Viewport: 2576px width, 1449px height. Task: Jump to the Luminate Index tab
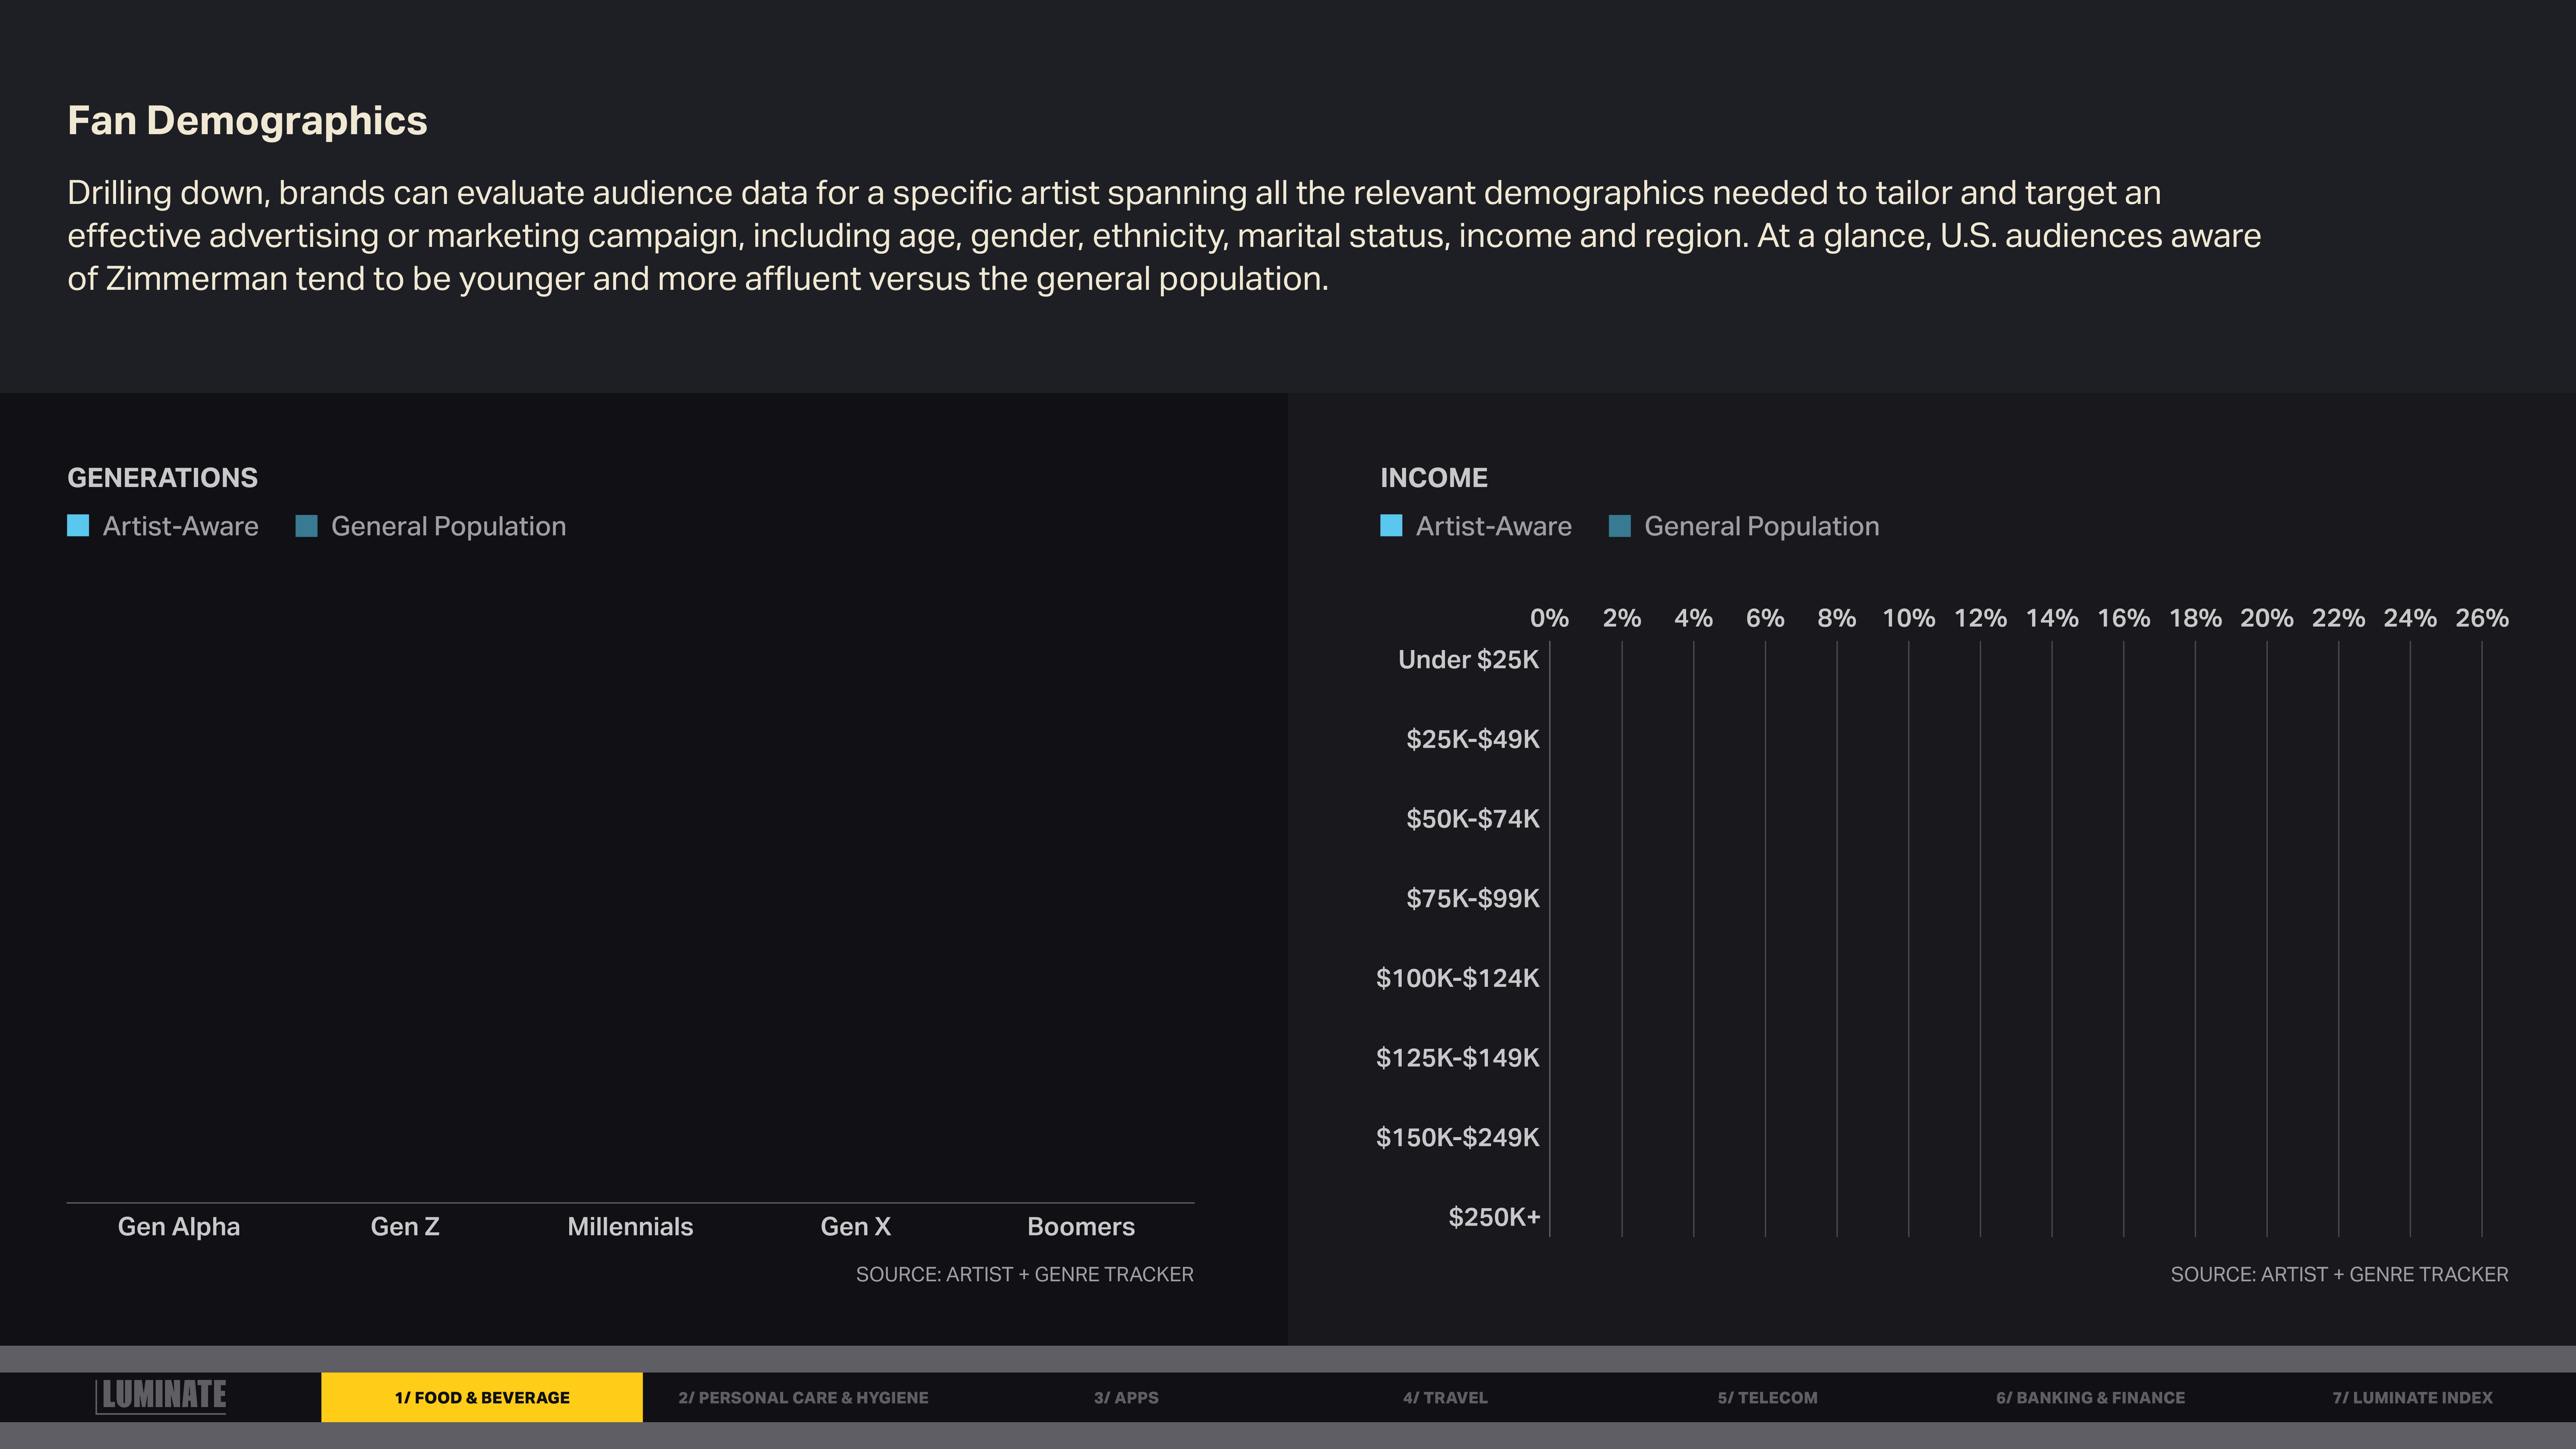point(2412,1397)
